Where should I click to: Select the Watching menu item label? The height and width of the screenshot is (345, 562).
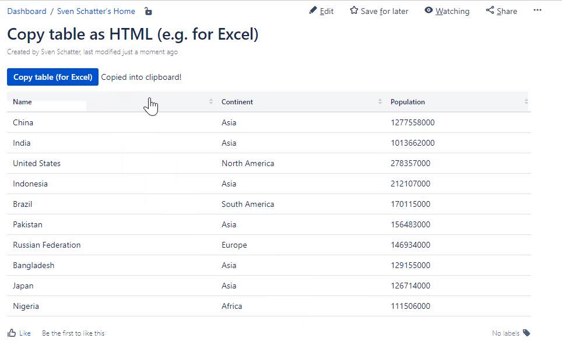coord(452,11)
